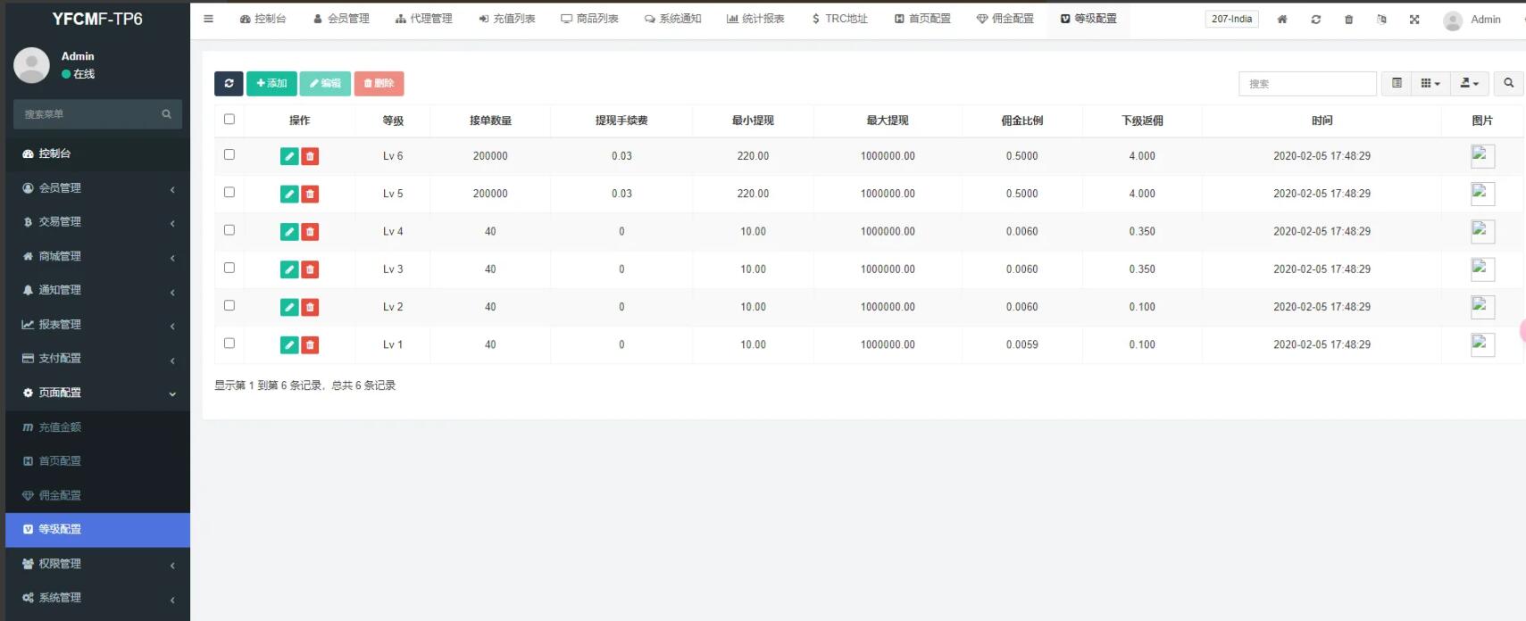Toggle the table view list icon
1526x621 pixels.
click(1397, 83)
